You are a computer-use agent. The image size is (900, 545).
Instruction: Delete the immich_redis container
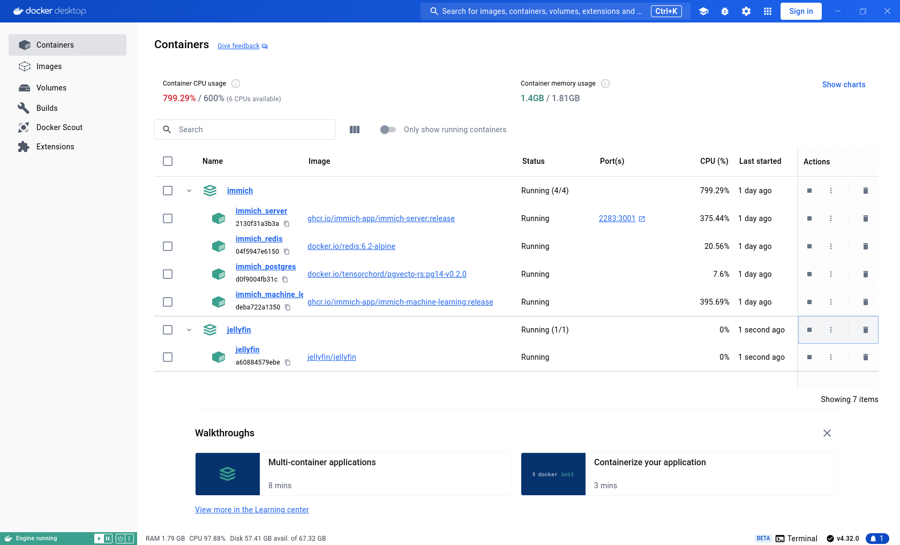click(865, 246)
